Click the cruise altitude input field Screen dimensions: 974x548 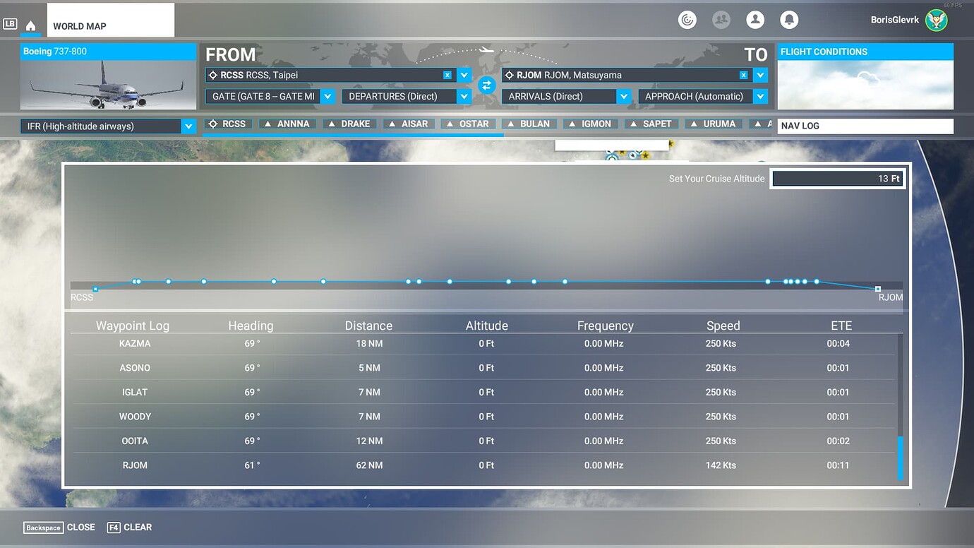click(x=837, y=178)
